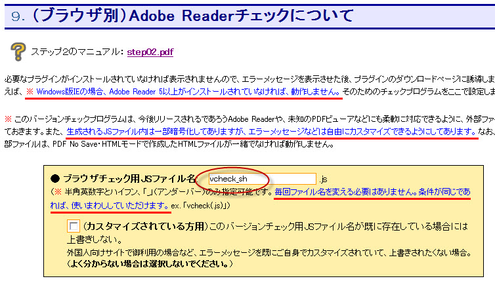The image size is (495, 283).
Task: Click the heading '(ブラウザ別)Adobe Readerチェックについて'
Action: pos(192,16)
